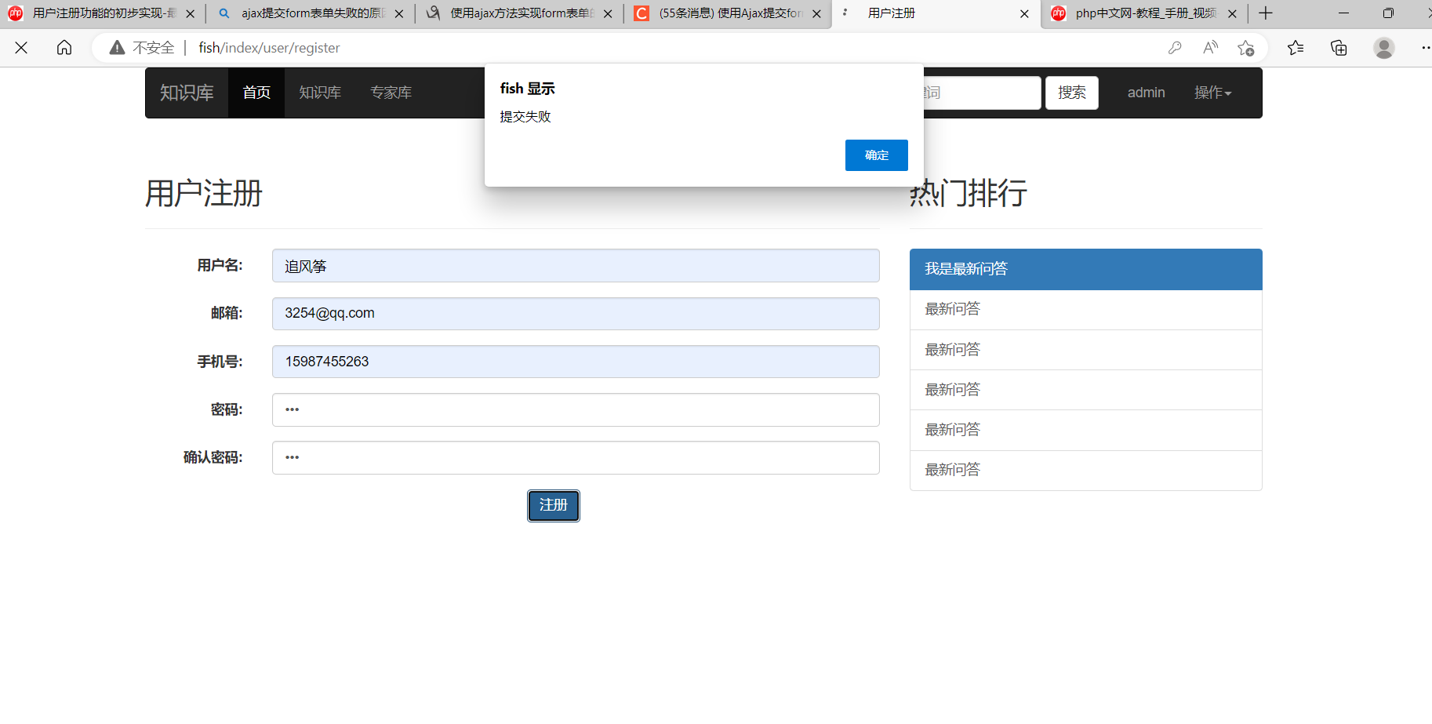This screenshot has height=724, width=1432.
Task: Open the 操作 dropdown menu
Action: [x=1212, y=93]
